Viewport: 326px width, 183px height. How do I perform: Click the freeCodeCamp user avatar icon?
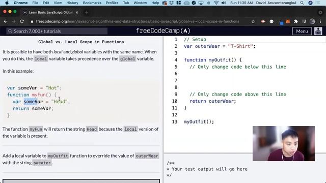pos(318,31)
